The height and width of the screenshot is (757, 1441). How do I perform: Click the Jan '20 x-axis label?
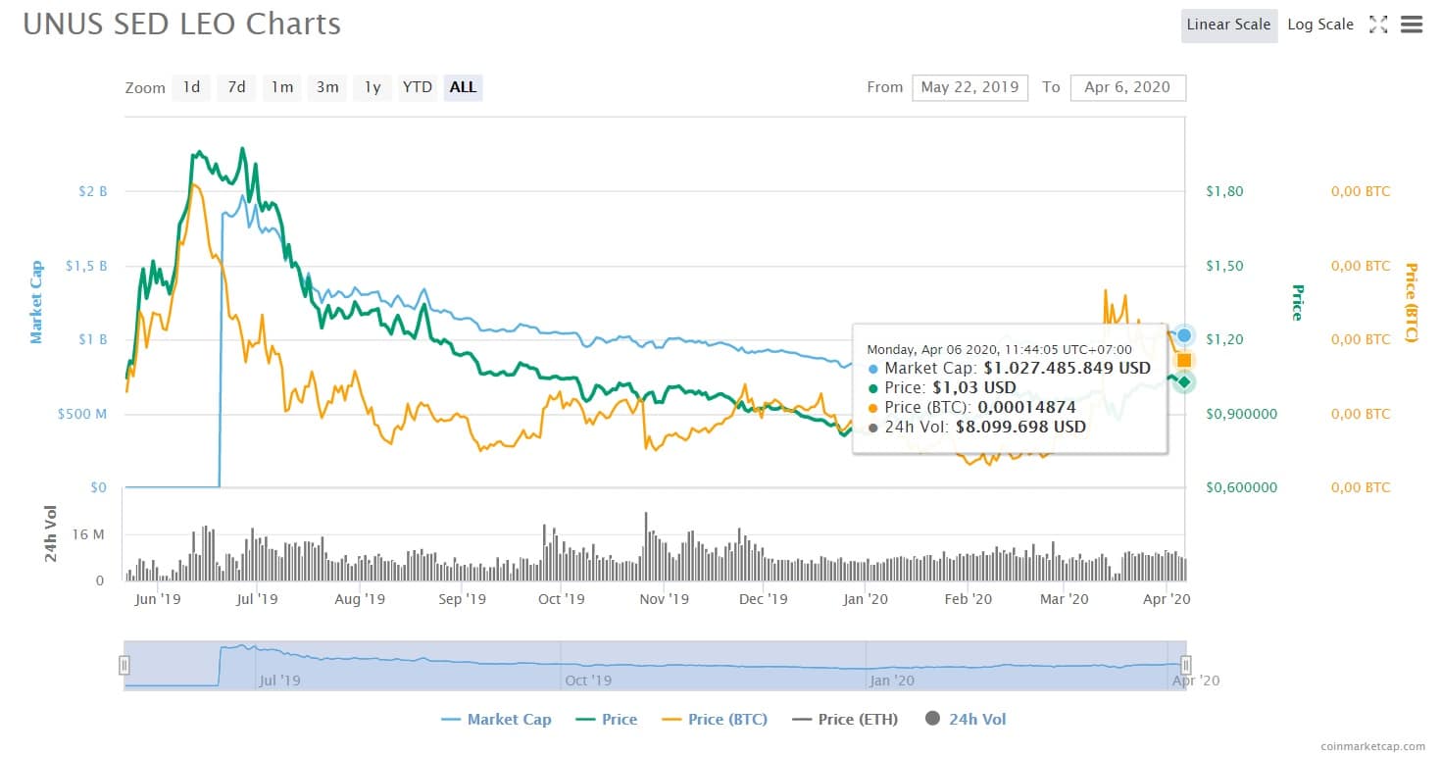[866, 598]
